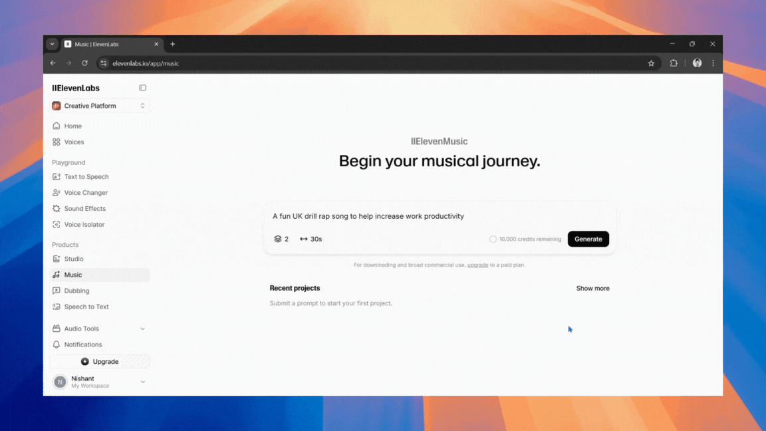Click the credits remaining circle indicator
Screen dimensions: 766x431
tap(493, 239)
